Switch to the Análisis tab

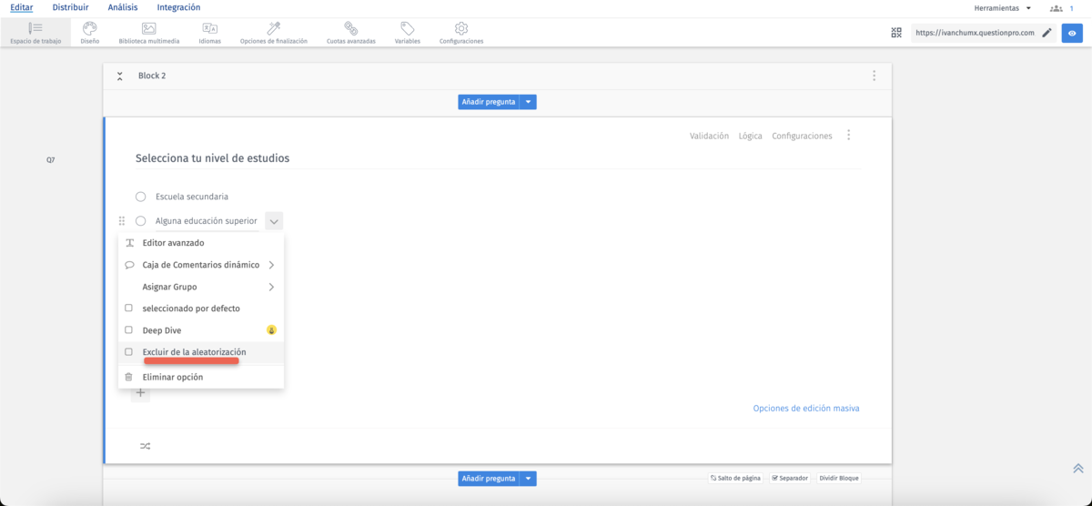[x=123, y=7]
